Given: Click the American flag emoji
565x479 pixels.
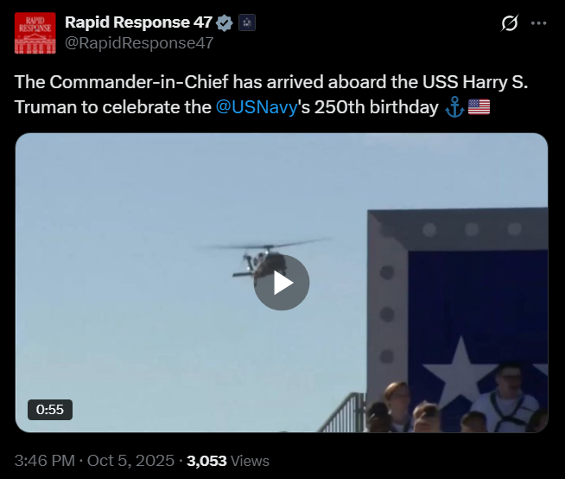Looking at the screenshot, I should point(479,107).
